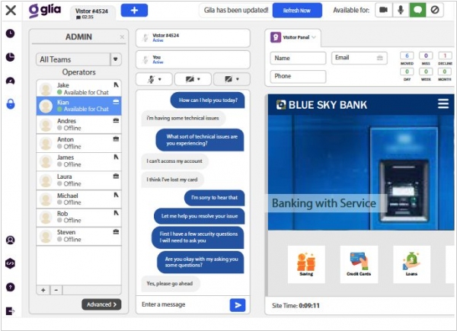Select operator Steven
This screenshot has width=457, height=331.
78,236
